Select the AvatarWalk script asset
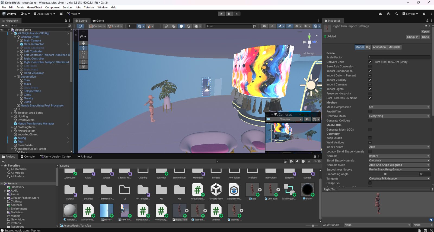The height and width of the screenshot is (232, 434). (198, 191)
